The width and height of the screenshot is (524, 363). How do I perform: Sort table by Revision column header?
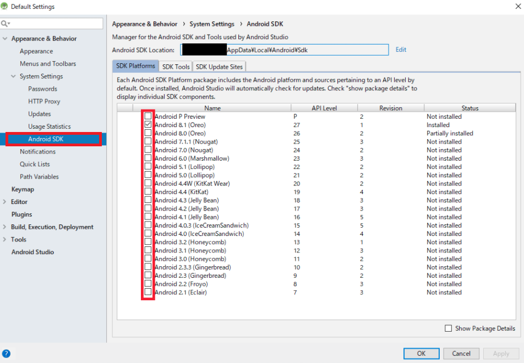click(391, 108)
